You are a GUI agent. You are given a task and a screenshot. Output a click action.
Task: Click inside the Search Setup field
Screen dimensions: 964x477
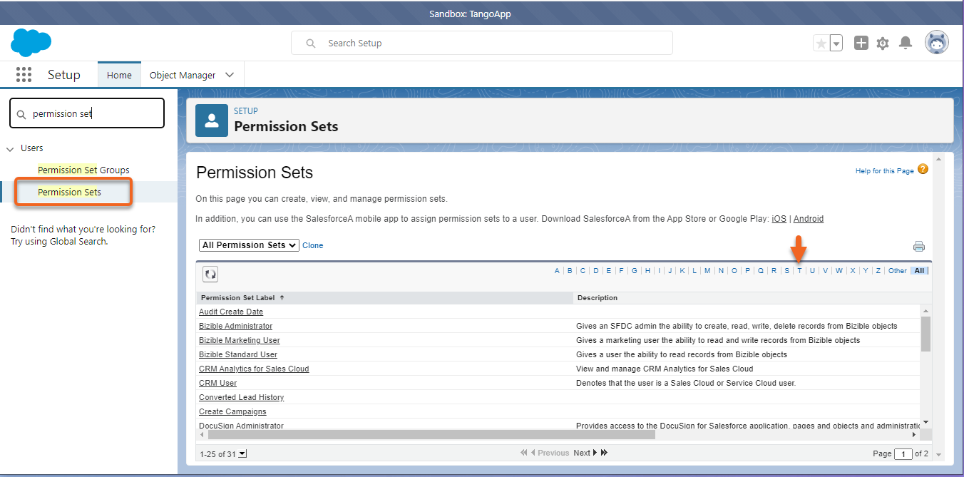[x=481, y=43]
